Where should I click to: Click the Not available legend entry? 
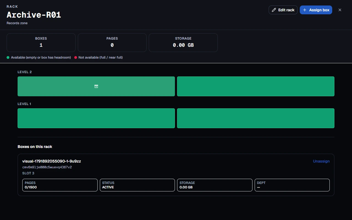pyautogui.click(x=98, y=57)
